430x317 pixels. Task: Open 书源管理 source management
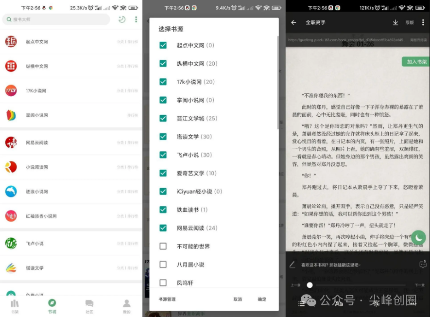pos(167,299)
